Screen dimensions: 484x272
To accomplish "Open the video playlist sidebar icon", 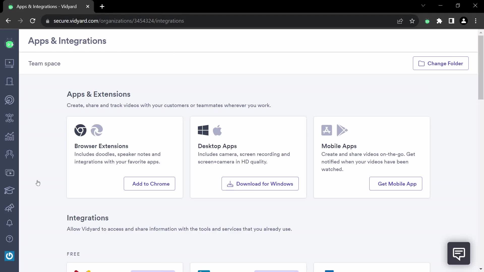I will (x=9, y=173).
